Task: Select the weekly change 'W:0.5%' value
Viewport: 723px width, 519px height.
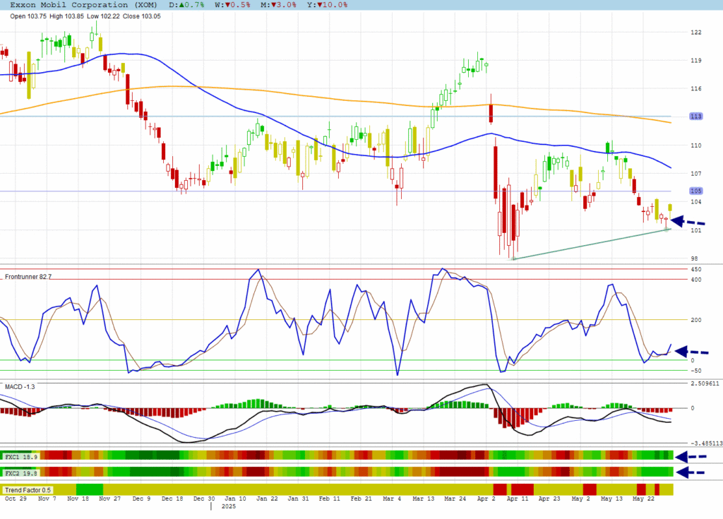Action: coord(232,5)
